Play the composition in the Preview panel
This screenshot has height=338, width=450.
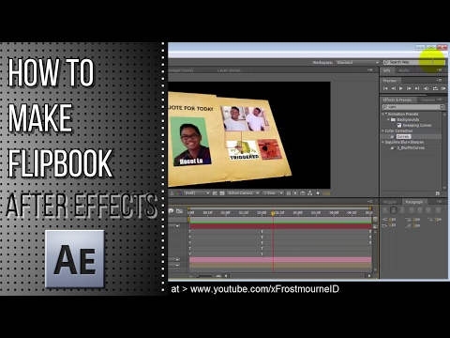[401, 88]
